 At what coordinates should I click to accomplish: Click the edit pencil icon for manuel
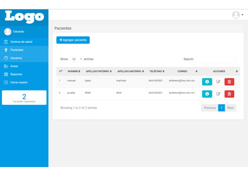click(x=218, y=82)
